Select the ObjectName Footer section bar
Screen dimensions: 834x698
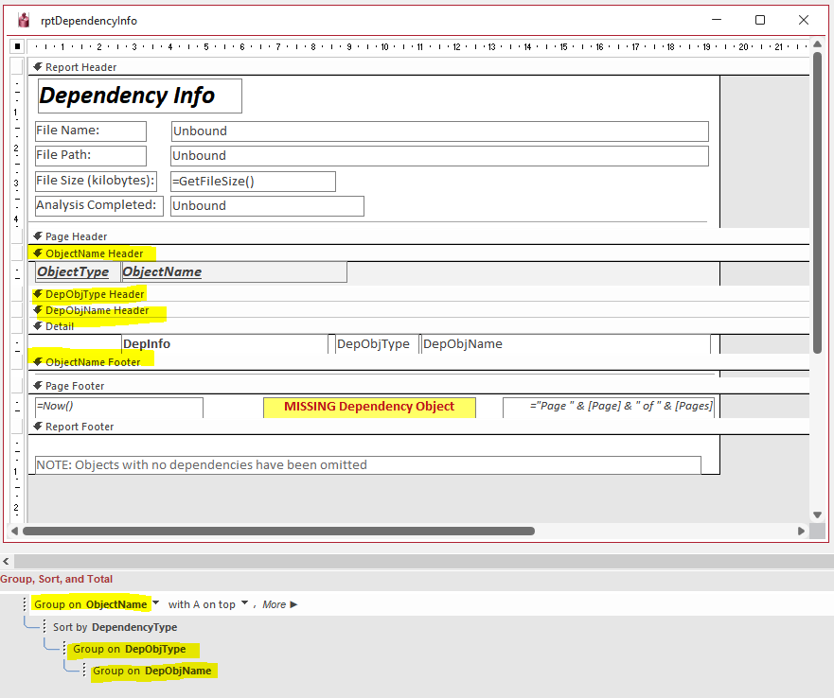pyautogui.click(x=418, y=362)
